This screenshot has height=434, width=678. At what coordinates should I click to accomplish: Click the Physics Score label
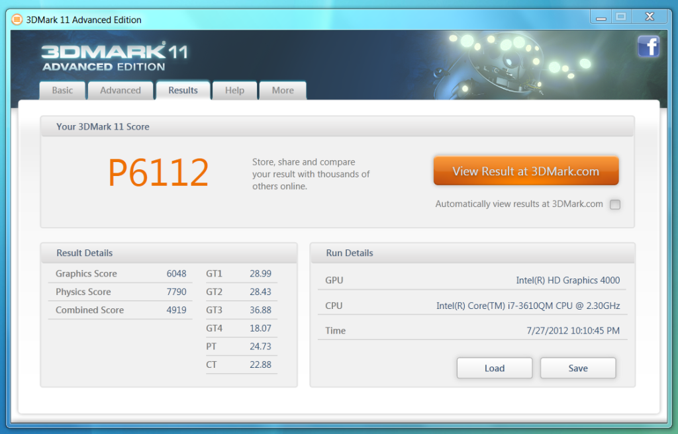83,292
